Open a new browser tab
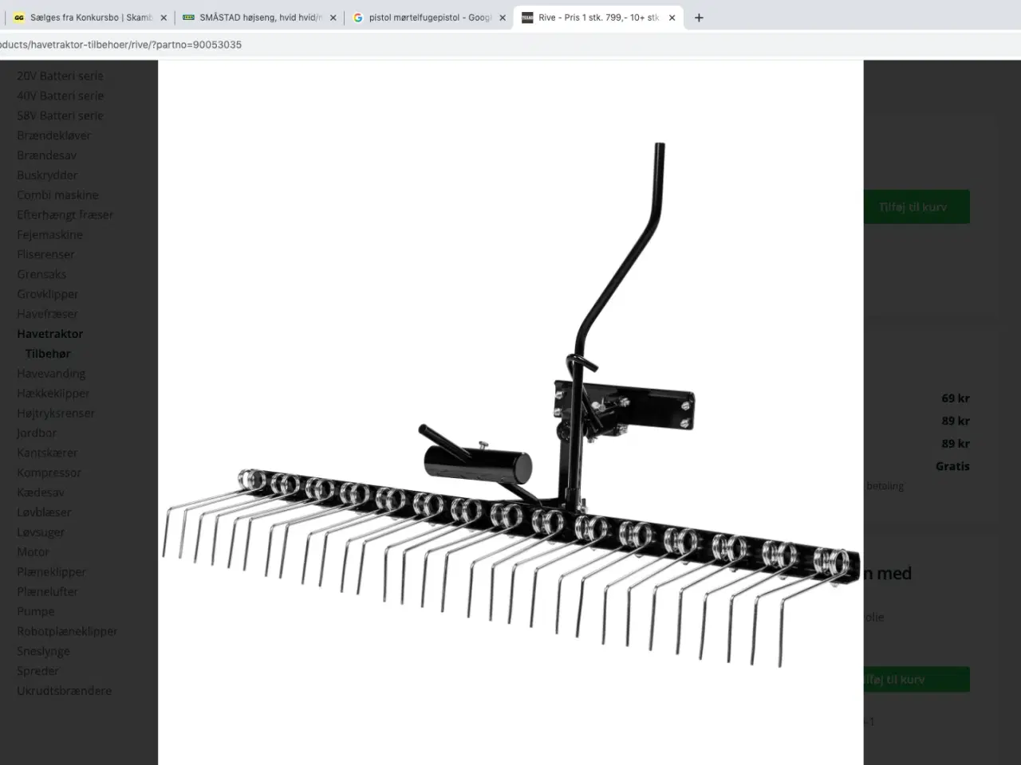This screenshot has height=765, width=1021. click(x=699, y=18)
